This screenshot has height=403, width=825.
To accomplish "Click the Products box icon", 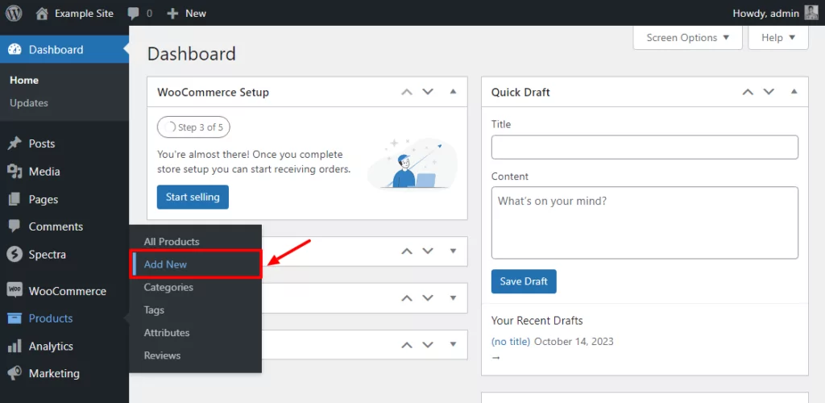I will pyautogui.click(x=15, y=318).
